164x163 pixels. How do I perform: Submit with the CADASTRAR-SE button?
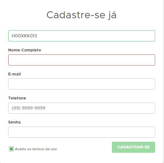coord(134,147)
